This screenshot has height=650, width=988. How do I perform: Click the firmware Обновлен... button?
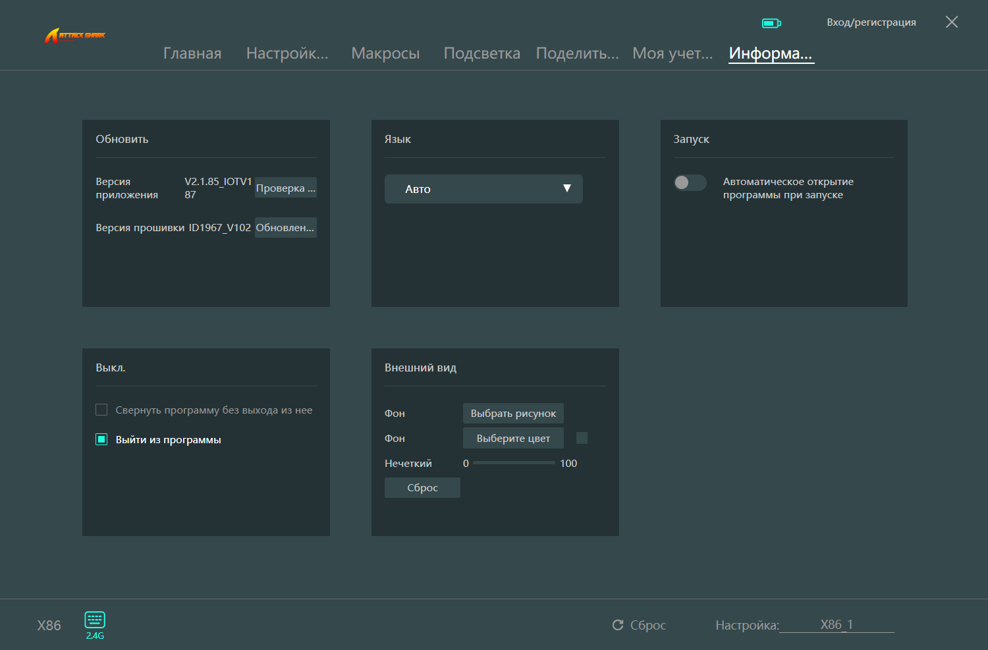(x=285, y=228)
